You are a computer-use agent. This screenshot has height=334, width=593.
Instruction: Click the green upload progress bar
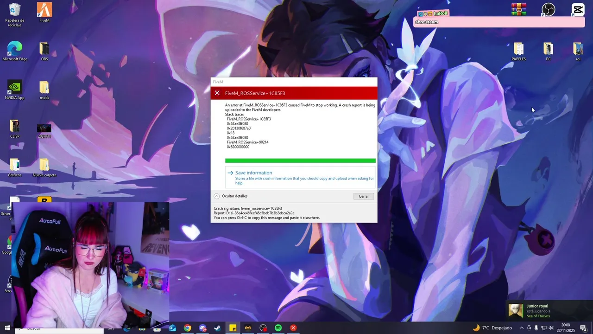(x=300, y=161)
